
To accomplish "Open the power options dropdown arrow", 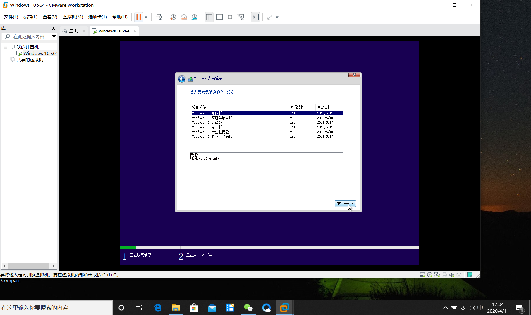I will tap(146, 17).
